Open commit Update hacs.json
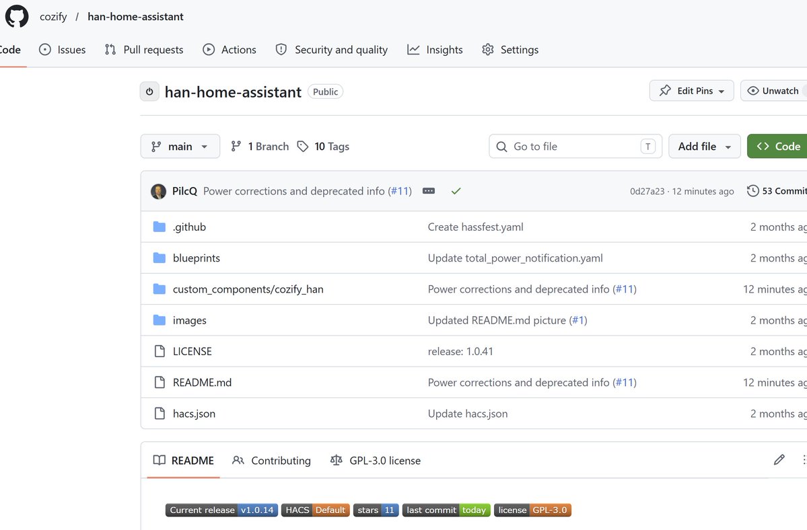 pos(467,414)
